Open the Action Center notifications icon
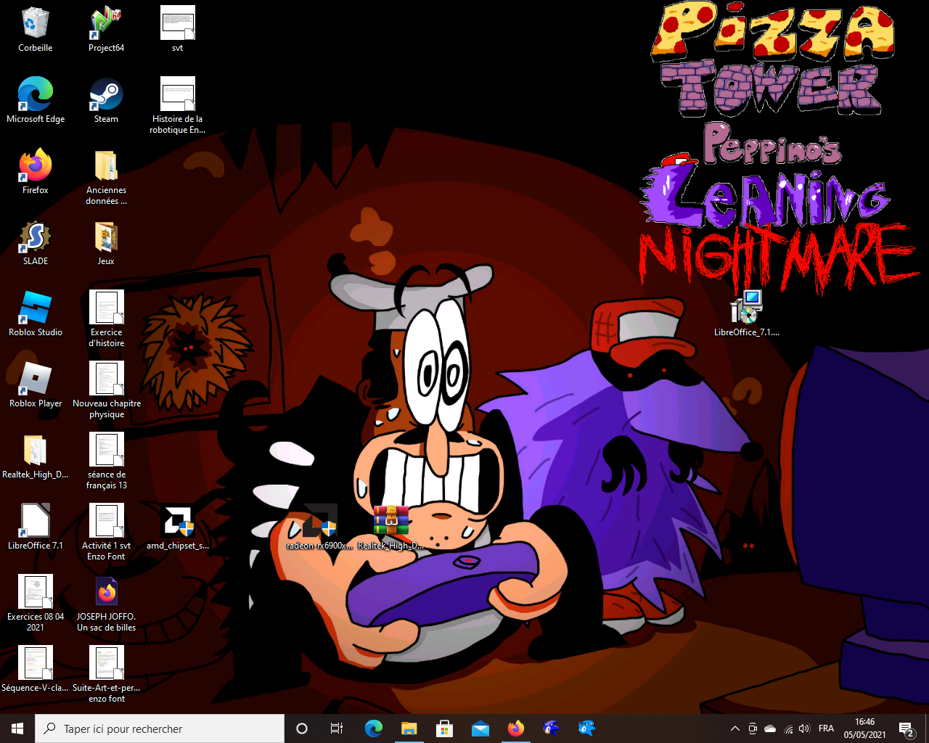 tap(907, 728)
